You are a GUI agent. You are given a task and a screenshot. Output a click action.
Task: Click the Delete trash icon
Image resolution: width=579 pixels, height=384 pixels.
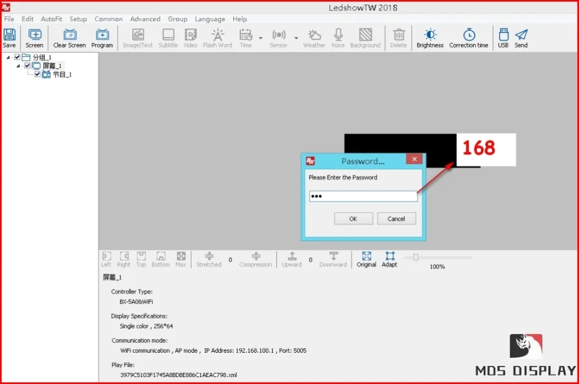click(398, 38)
